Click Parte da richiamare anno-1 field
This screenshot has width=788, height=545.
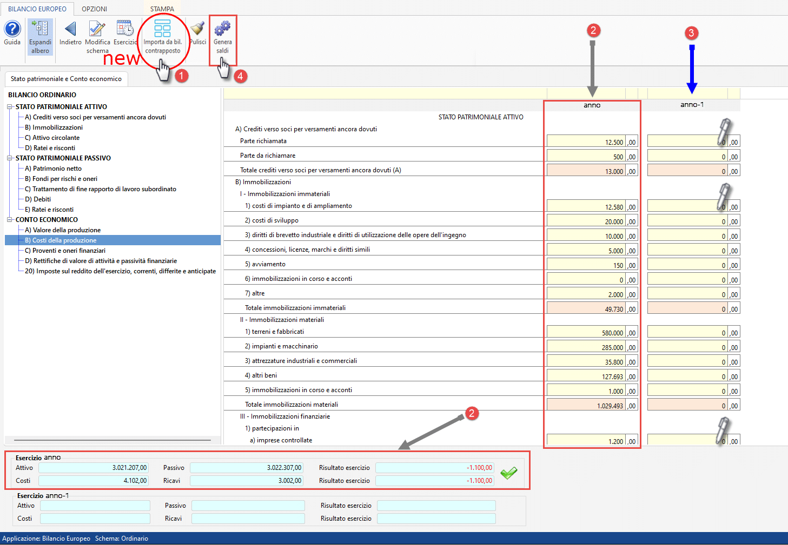[x=687, y=156]
